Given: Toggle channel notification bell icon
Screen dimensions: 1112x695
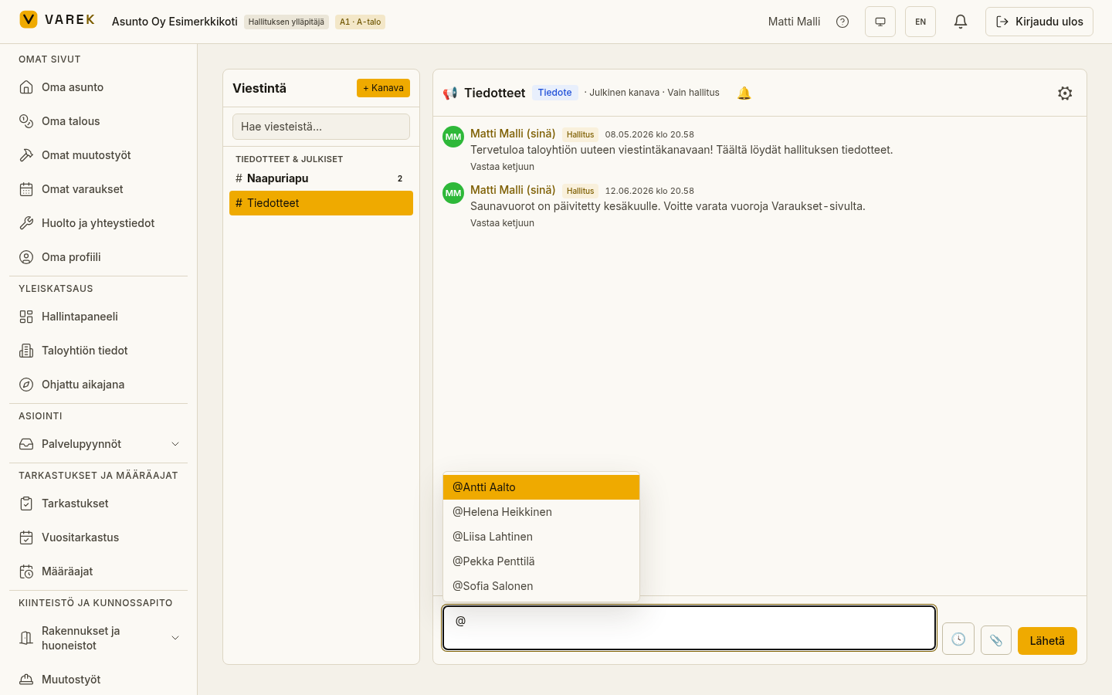Looking at the screenshot, I should 744,93.
